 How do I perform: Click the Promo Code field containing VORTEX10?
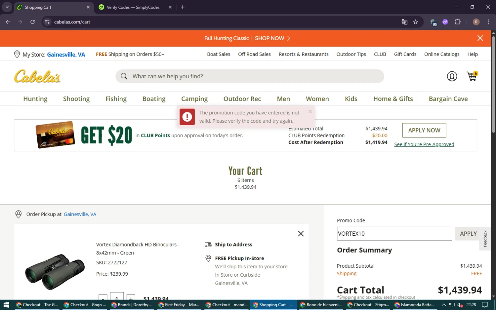(394, 234)
